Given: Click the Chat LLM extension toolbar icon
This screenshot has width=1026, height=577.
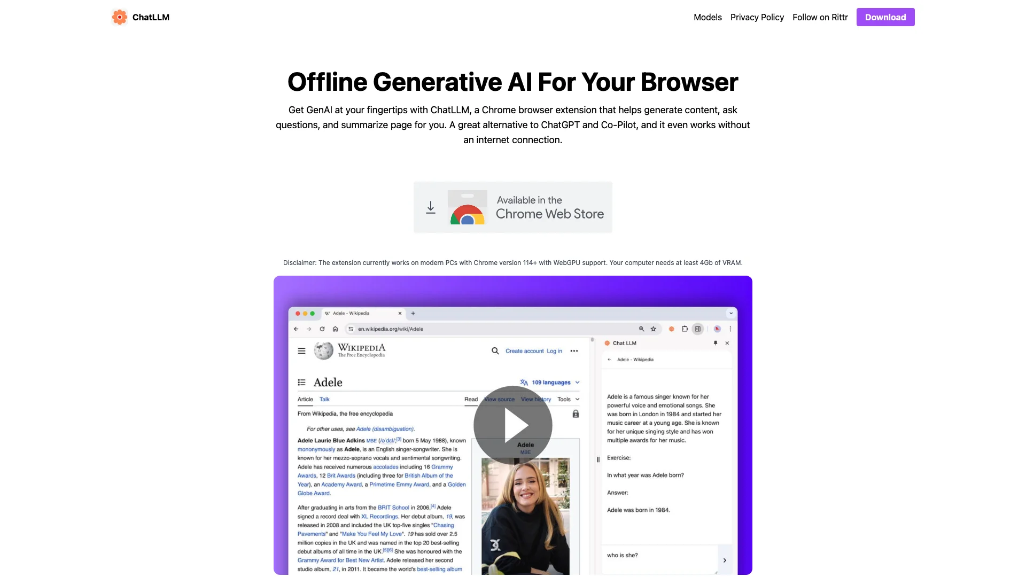Looking at the screenshot, I should 671,329.
